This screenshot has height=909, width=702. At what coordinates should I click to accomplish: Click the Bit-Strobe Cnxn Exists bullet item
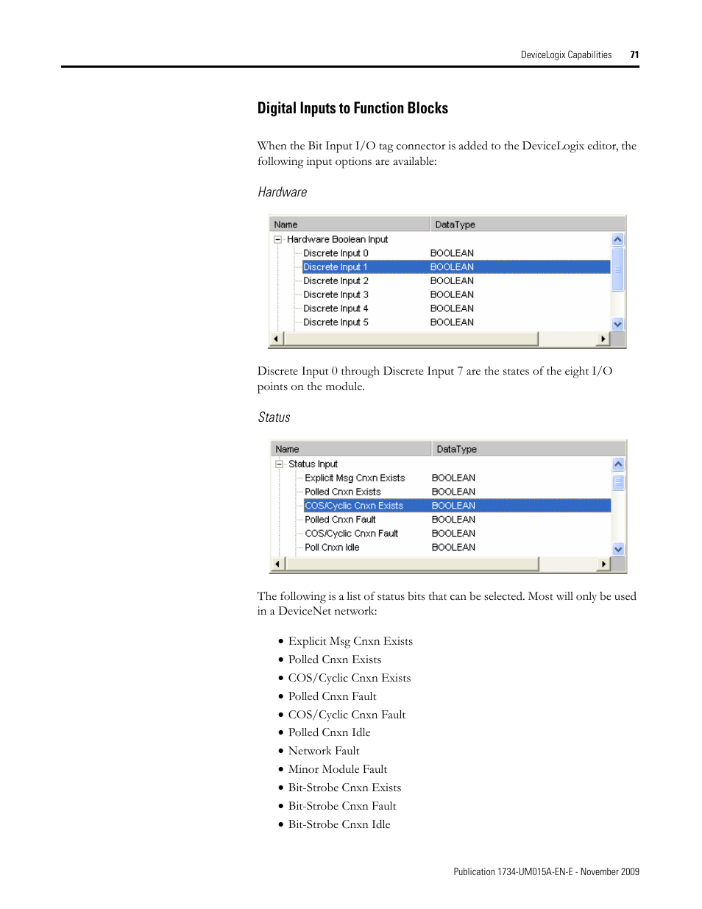(344, 788)
